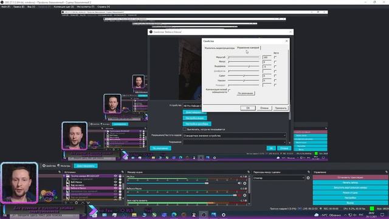
Task: Hide the 'Веб-Маска' source via eye icon
Action: 115,182
